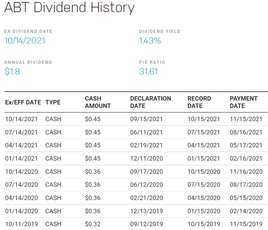Click the CASH AMOUNT column header
This screenshot has height=230, width=268.
[98, 102]
